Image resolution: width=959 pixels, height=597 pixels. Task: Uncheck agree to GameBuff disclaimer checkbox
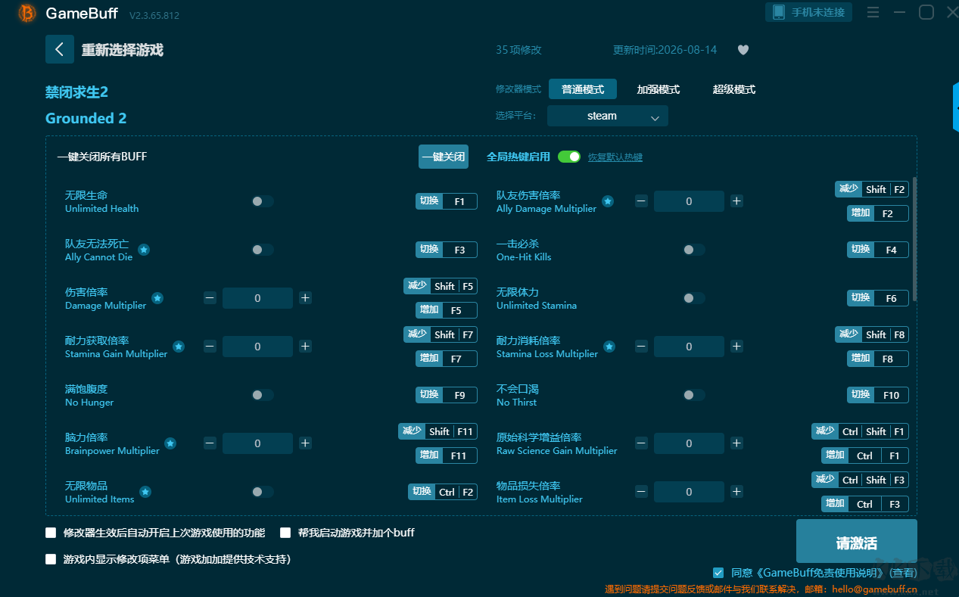pos(718,573)
